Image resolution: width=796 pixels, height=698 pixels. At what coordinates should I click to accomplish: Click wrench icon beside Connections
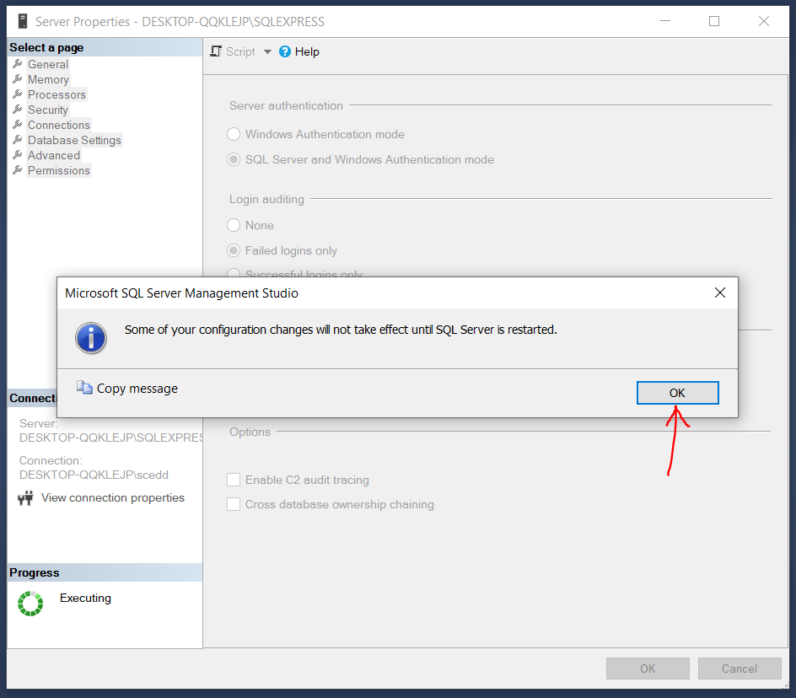pyautogui.click(x=17, y=125)
